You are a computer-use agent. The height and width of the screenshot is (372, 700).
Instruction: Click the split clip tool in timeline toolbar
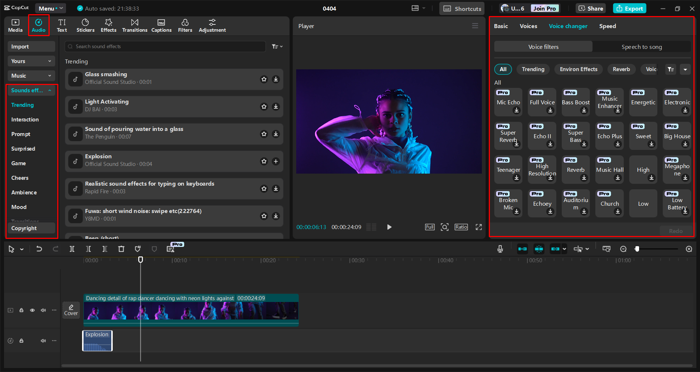click(x=72, y=249)
